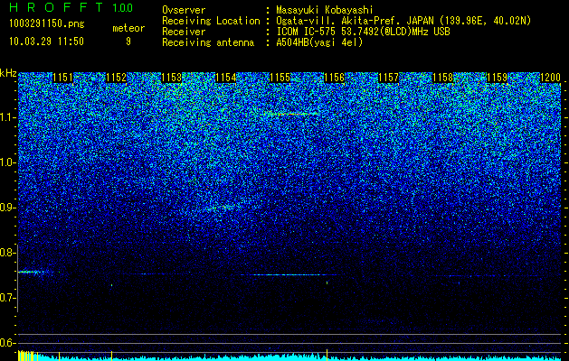Viewport: 569px width, 361px height.
Task: Click the 1159 time marker
Action: (498, 78)
